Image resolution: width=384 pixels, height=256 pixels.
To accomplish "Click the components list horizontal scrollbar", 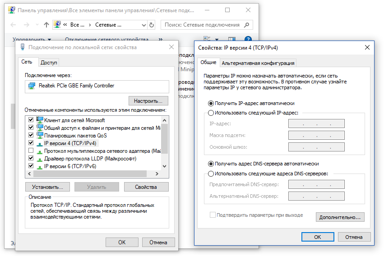I will tap(90, 174).
